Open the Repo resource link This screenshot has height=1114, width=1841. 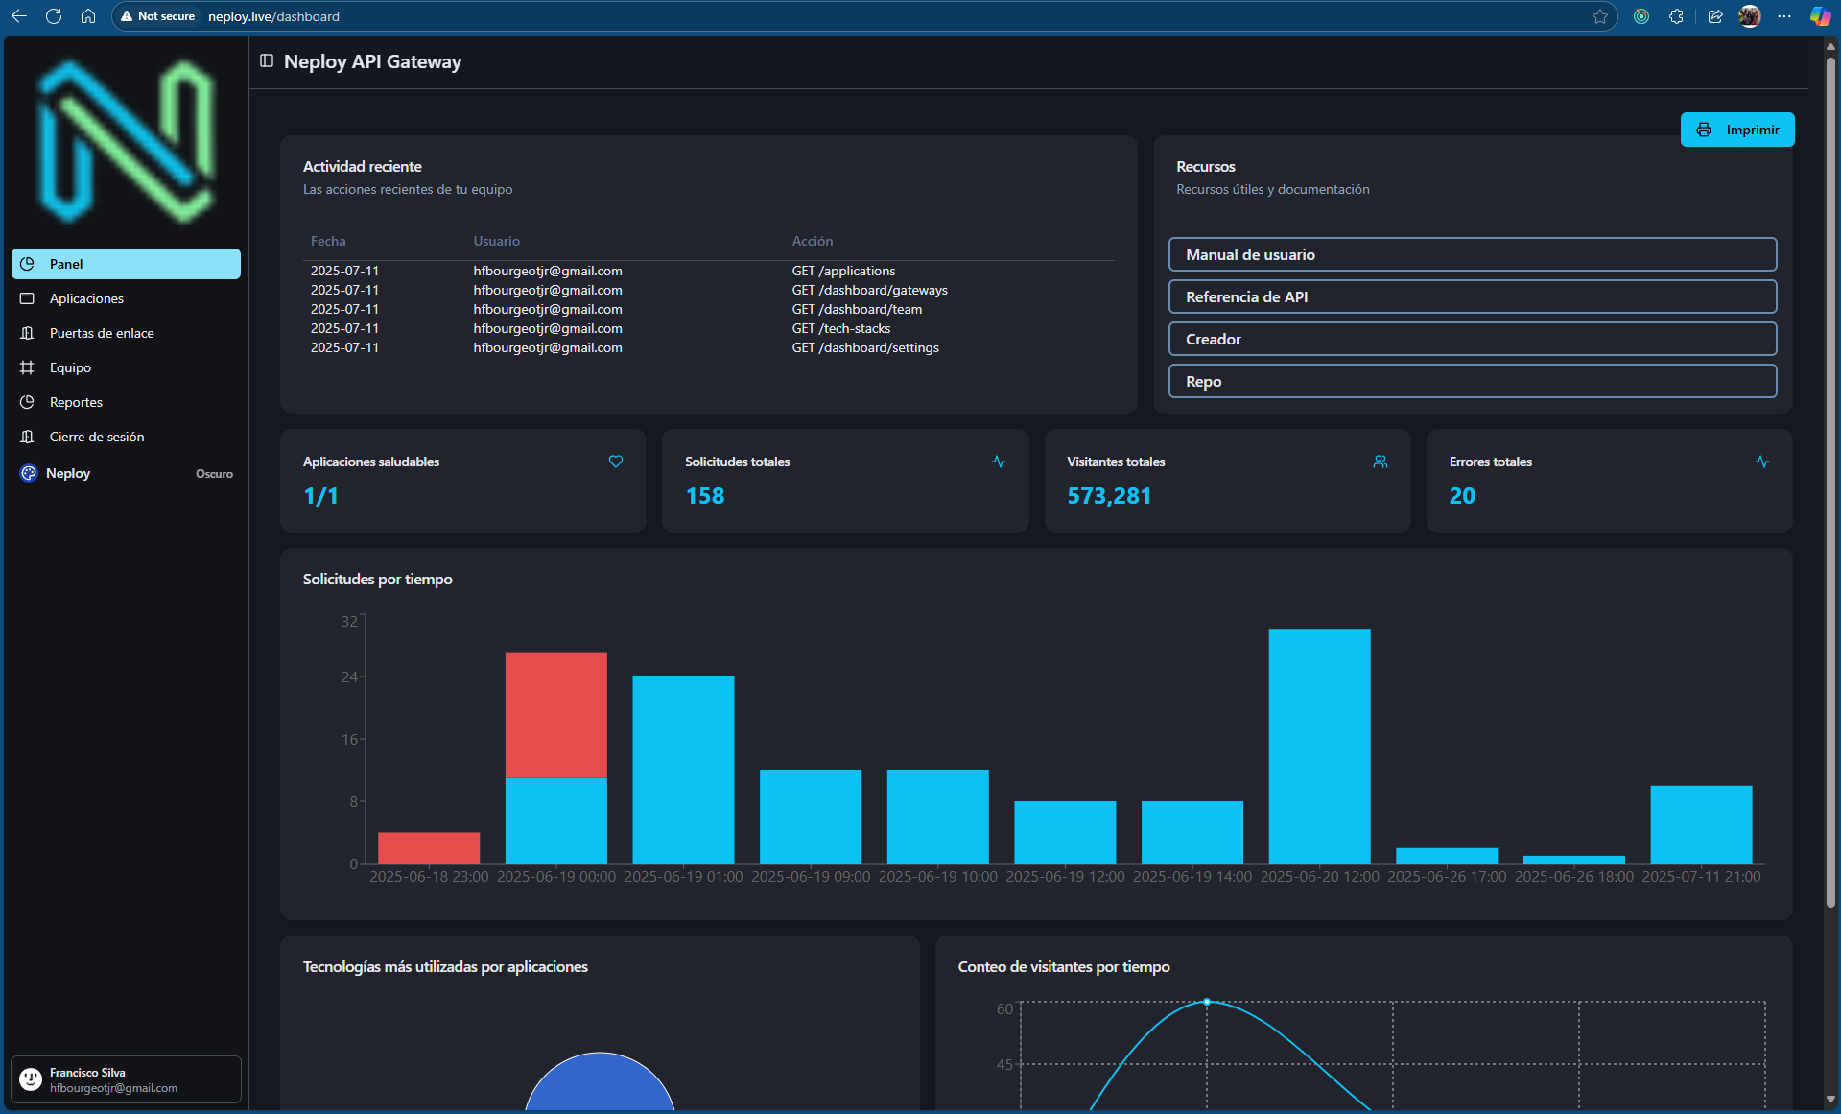tap(1473, 381)
